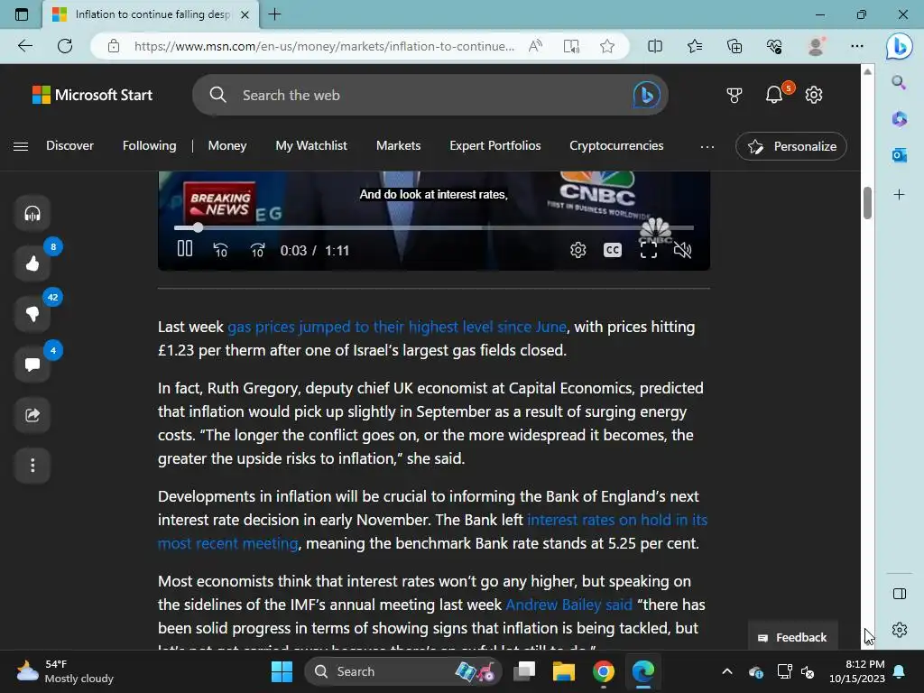Switch to Markets tab

pos(398,145)
